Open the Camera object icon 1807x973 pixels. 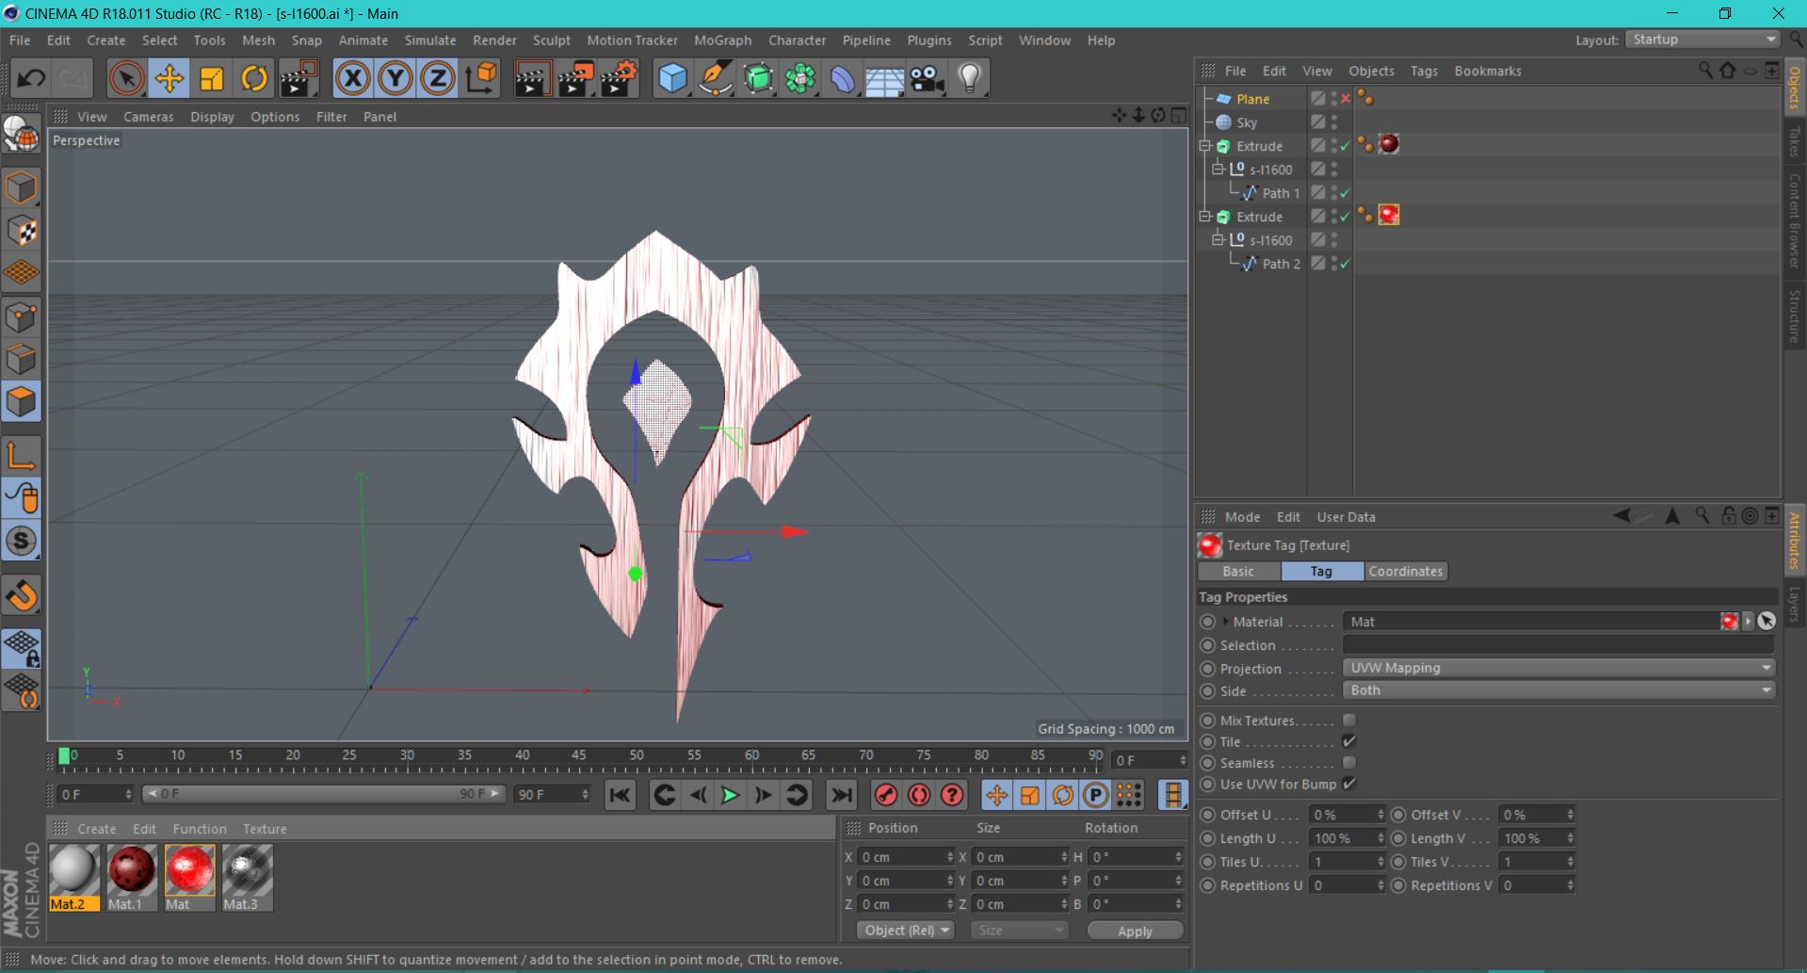[927, 78]
